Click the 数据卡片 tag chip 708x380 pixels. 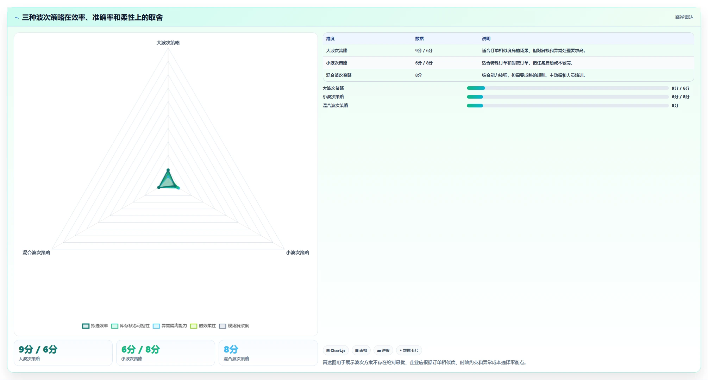(x=409, y=350)
